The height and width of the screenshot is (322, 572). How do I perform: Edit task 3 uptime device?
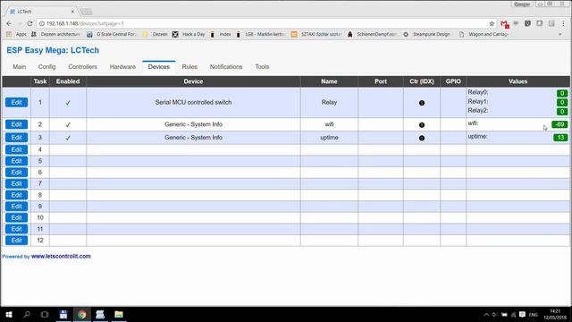coord(16,137)
